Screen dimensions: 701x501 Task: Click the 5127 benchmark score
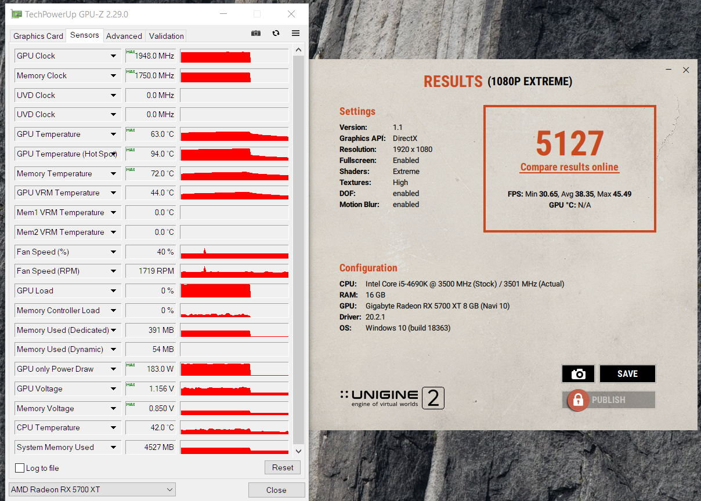click(x=570, y=143)
